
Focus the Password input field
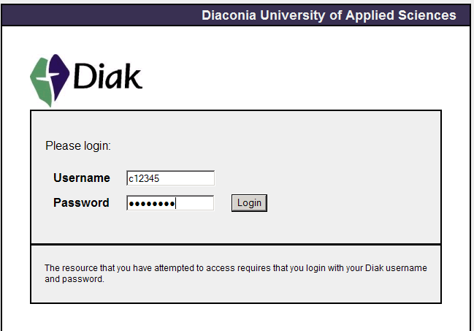(170, 203)
